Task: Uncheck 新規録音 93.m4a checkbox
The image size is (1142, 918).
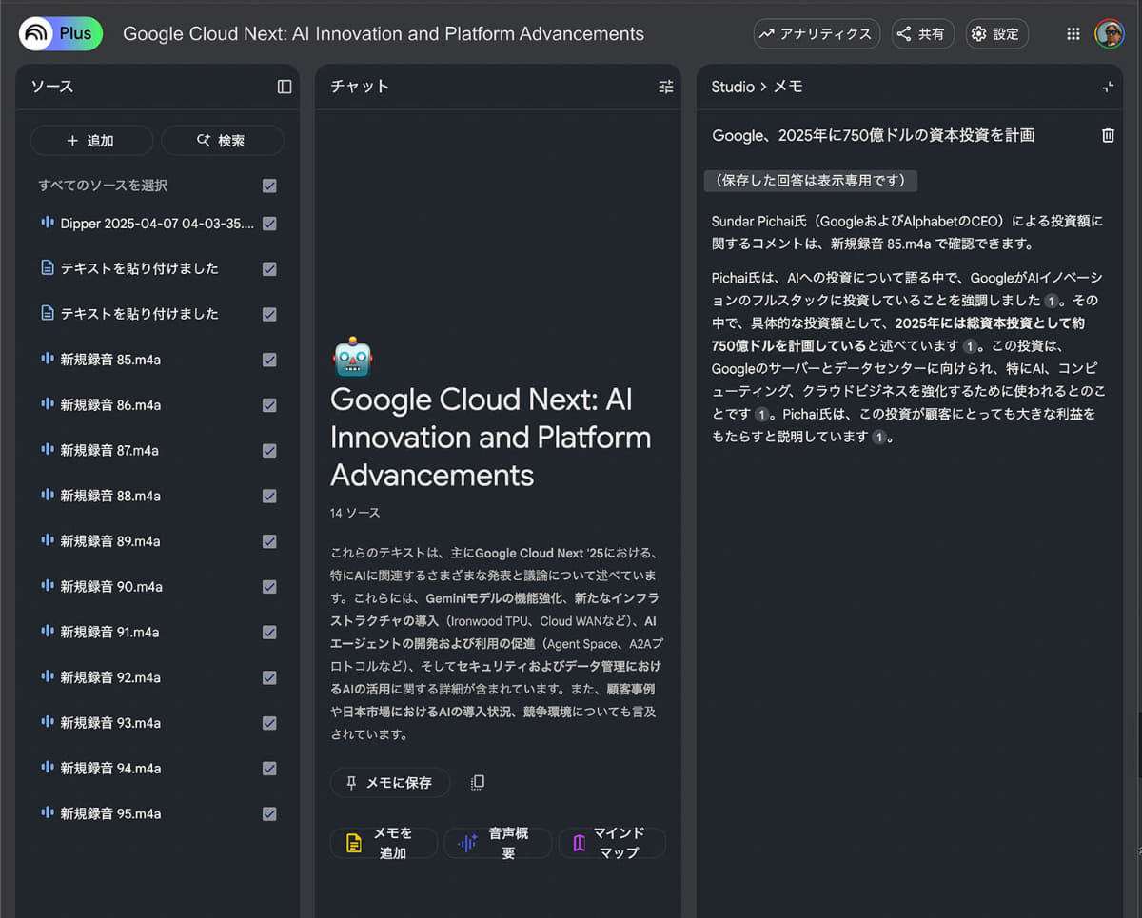Action: [269, 723]
